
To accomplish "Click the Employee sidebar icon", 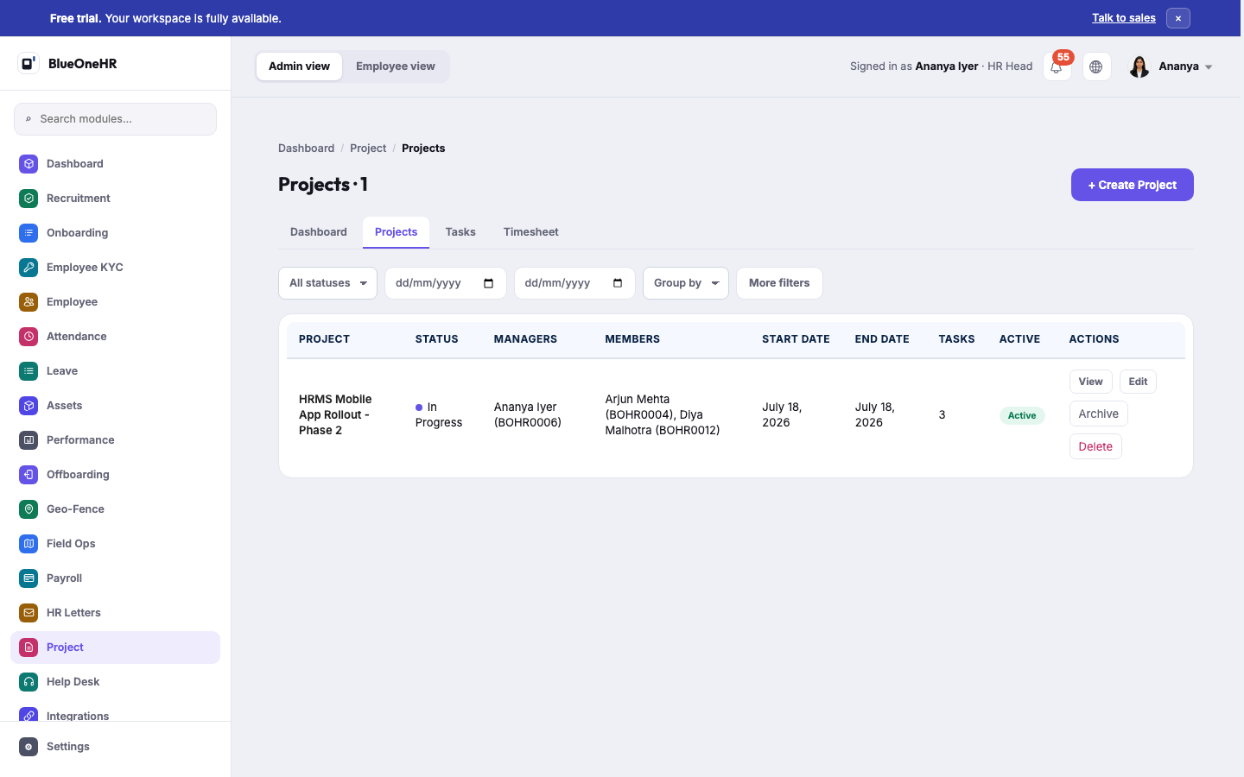I will [x=29, y=302].
